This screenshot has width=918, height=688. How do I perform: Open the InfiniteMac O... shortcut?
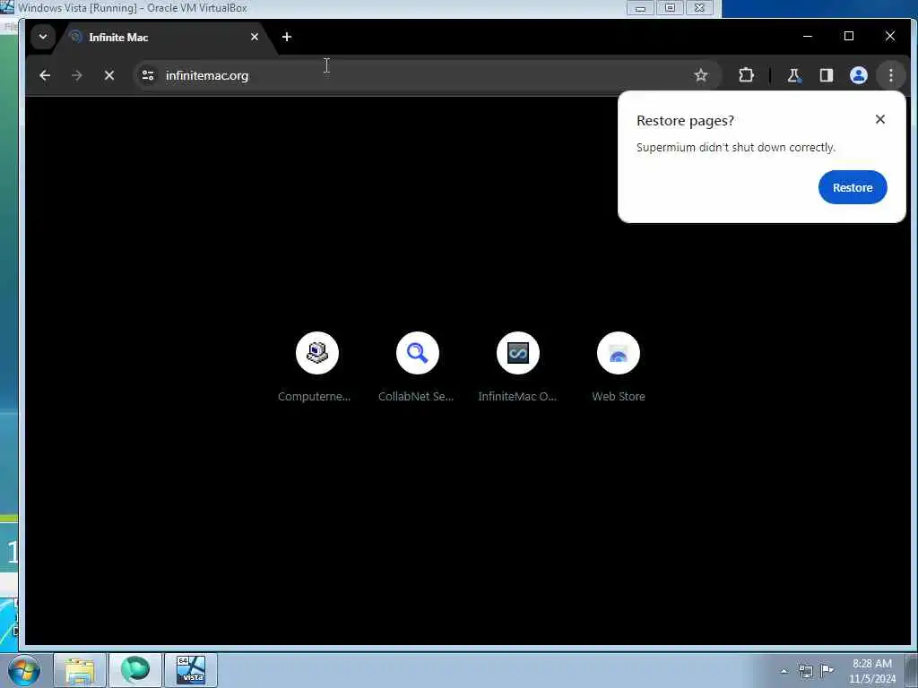[x=517, y=366]
